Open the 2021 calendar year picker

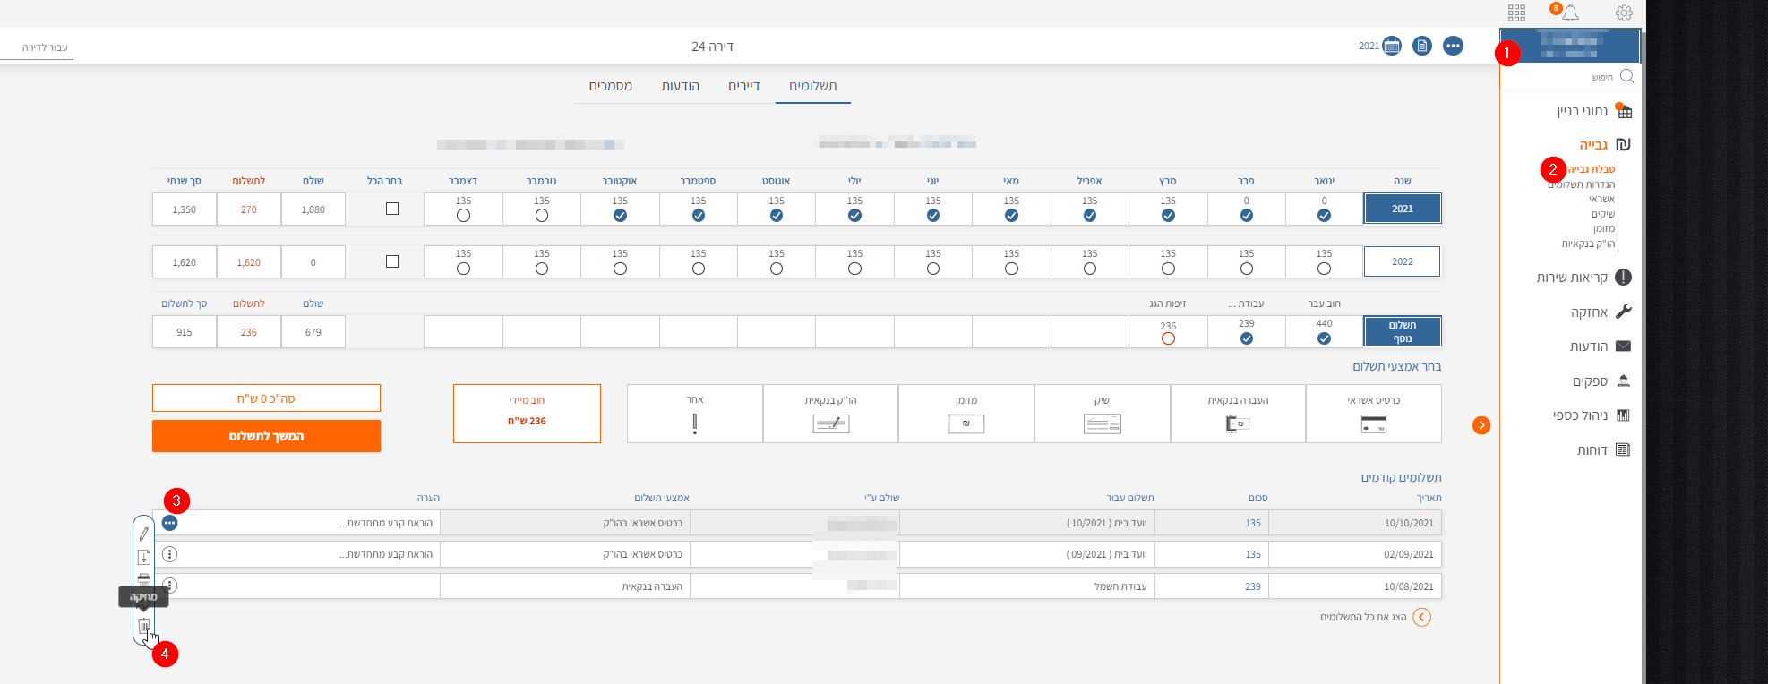[x=1391, y=46]
